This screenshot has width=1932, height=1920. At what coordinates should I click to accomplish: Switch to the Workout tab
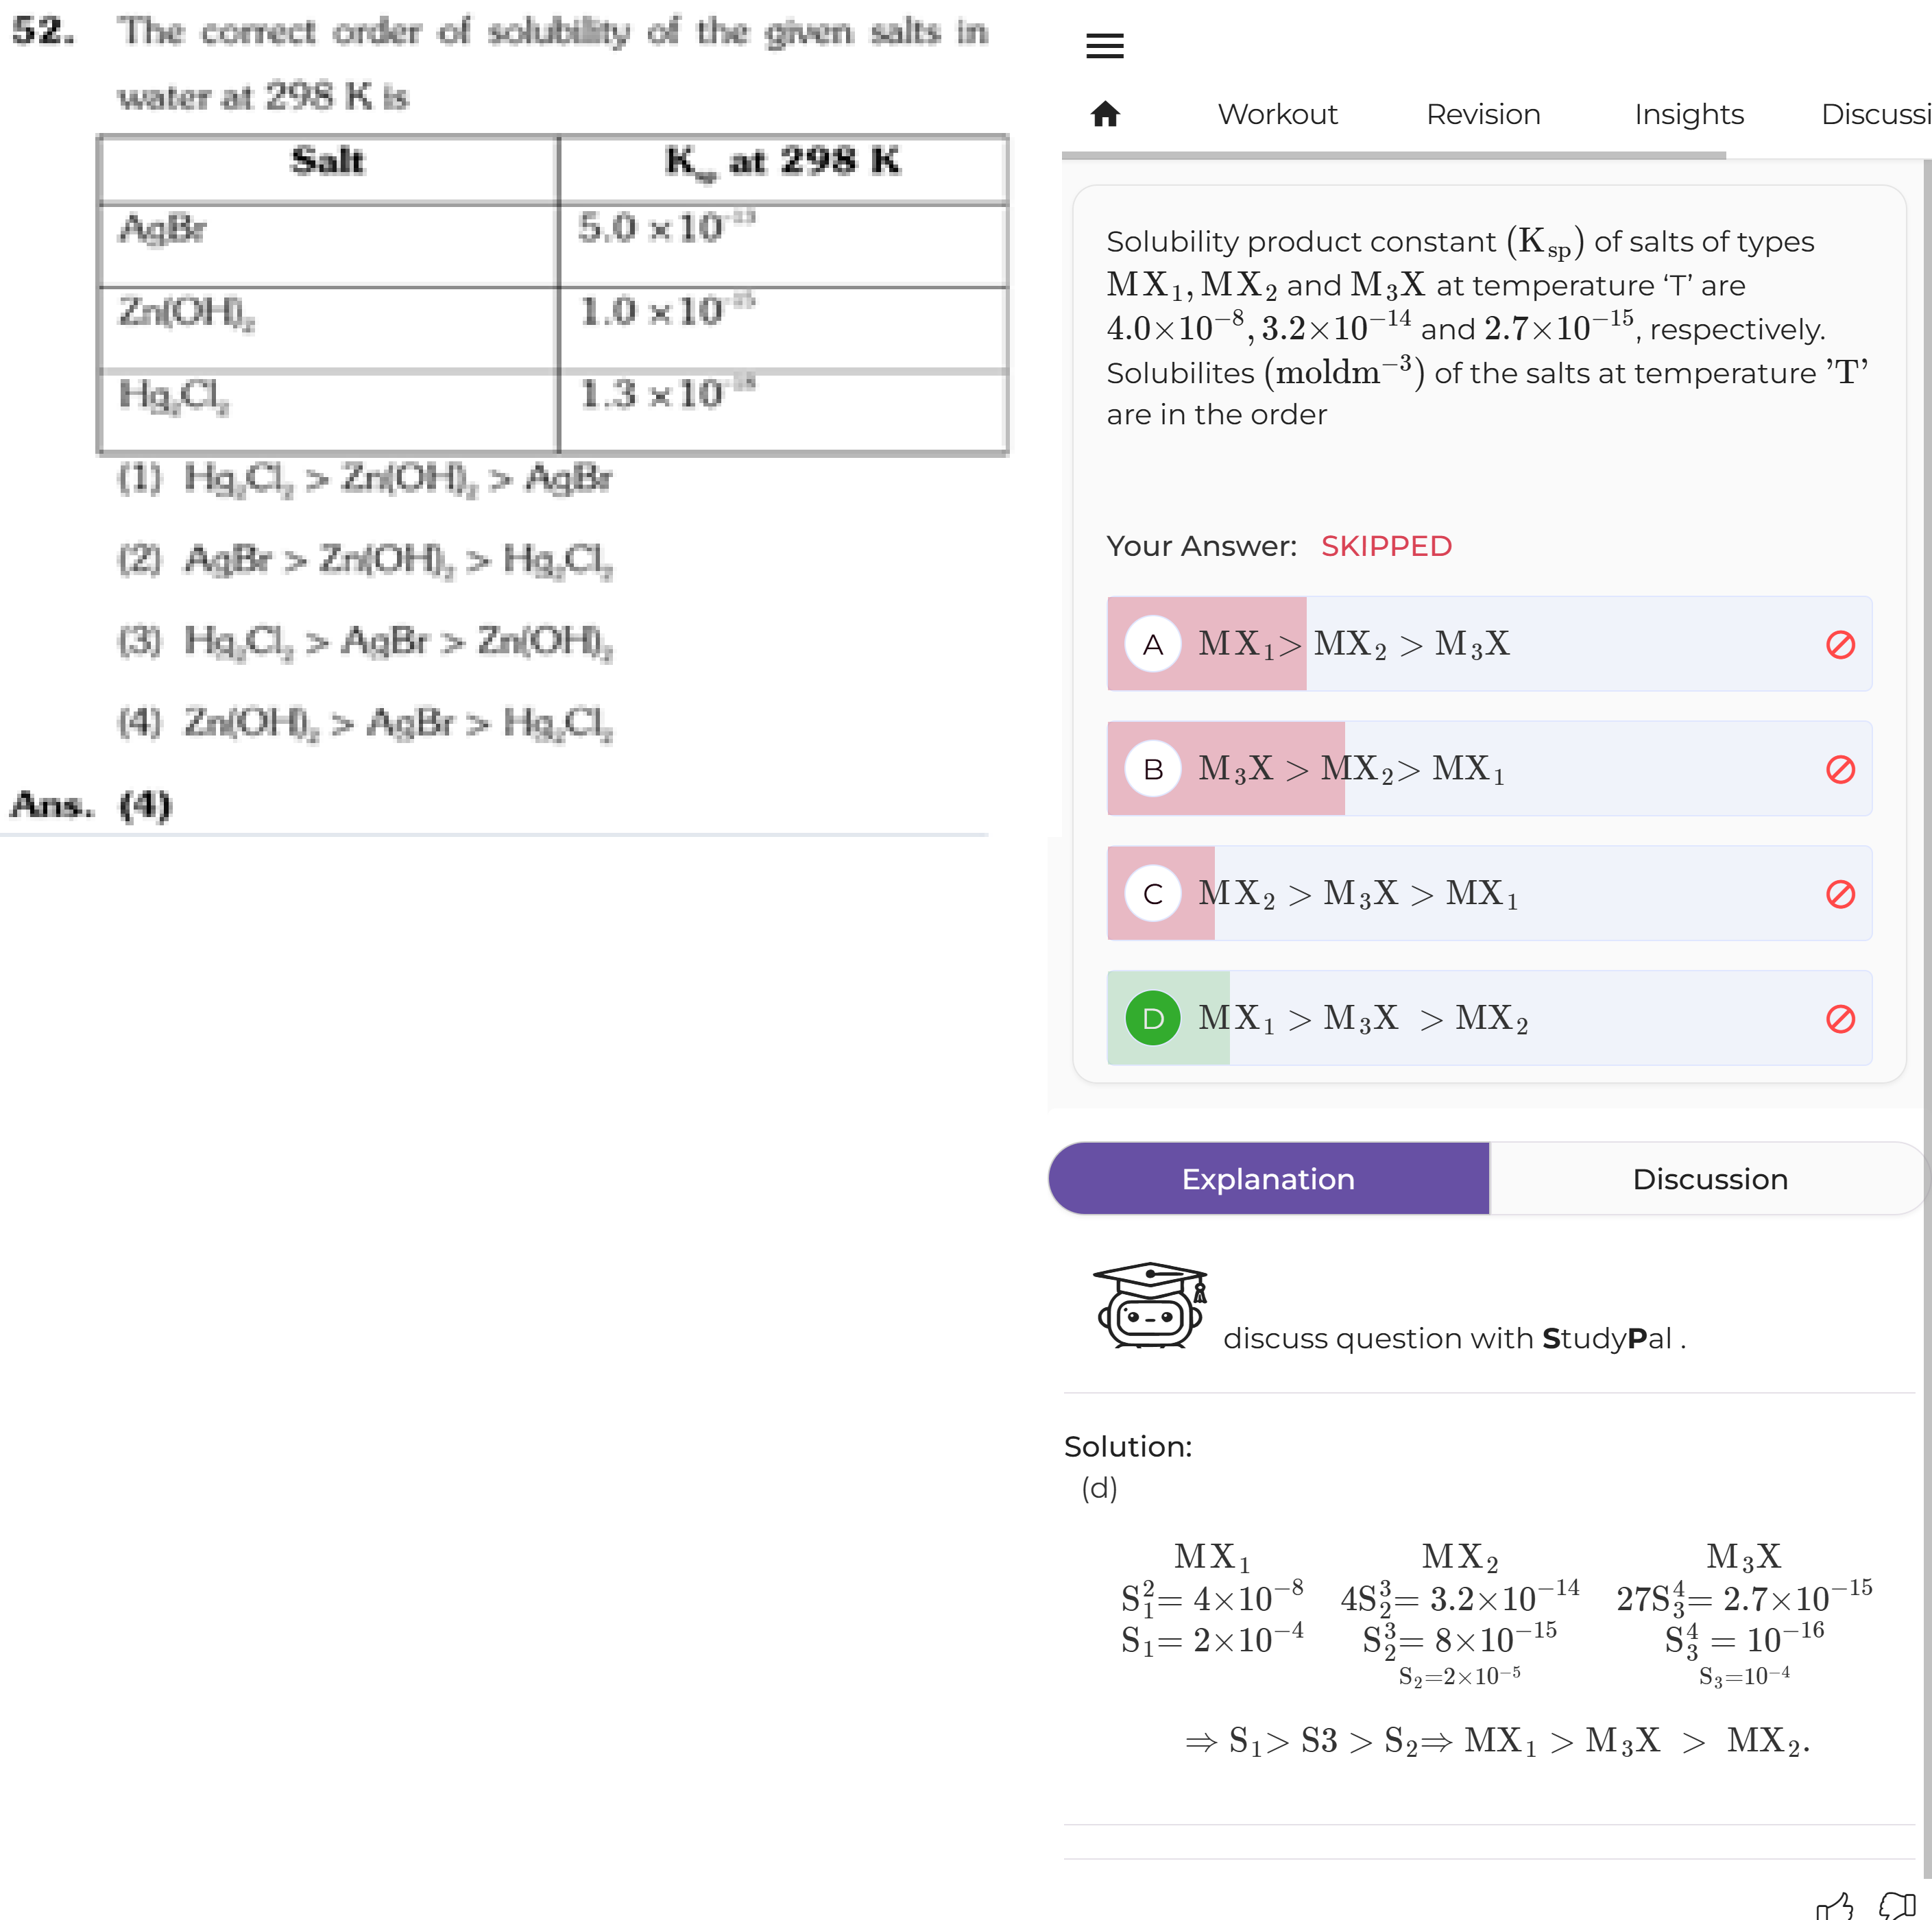pos(1277,114)
